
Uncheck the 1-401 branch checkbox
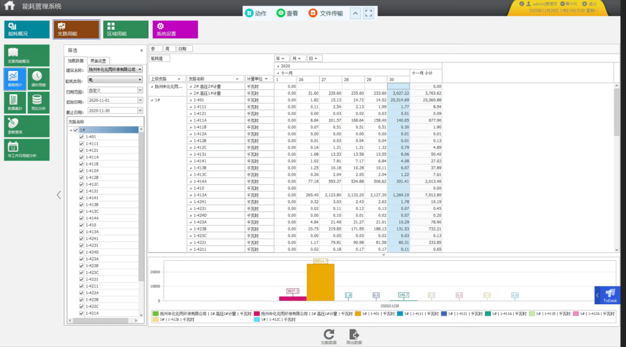pos(81,137)
